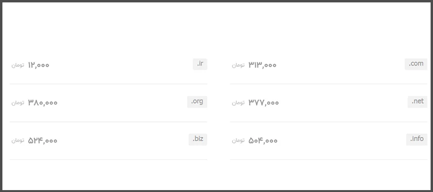Click the .com domain tag
This screenshot has height=192, width=433.
point(416,64)
